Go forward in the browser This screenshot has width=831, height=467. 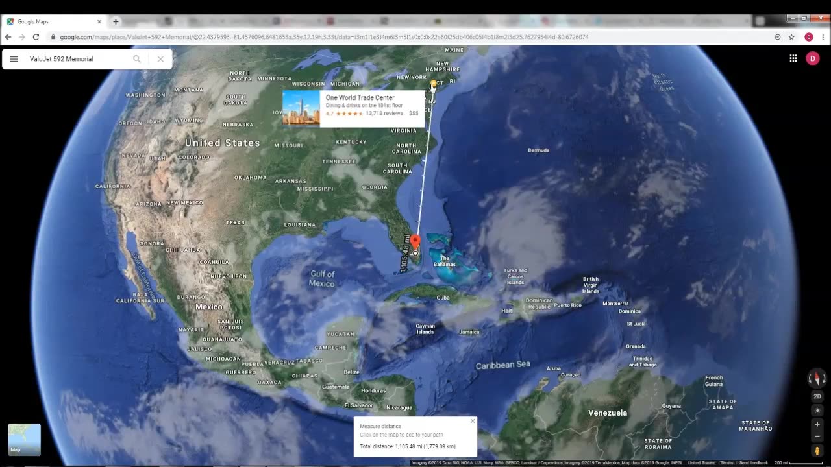click(x=22, y=37)
